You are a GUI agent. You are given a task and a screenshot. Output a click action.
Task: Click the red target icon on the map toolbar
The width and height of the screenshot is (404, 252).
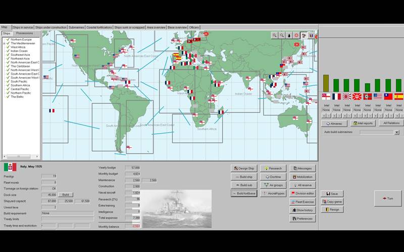[x=296, y=35]
